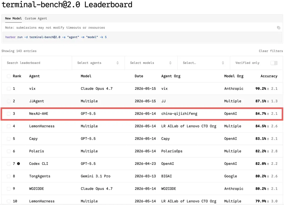Click the Google model org cell

230,176
